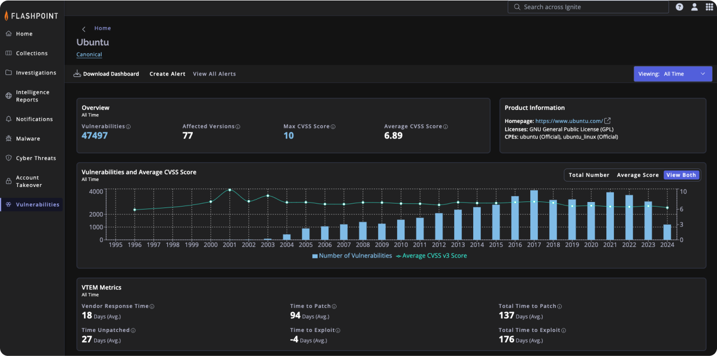The width and height of the screenshot is (717, 356).
Task: Click the 2024 vulnerabilities bar
Action: coord(667,232)
